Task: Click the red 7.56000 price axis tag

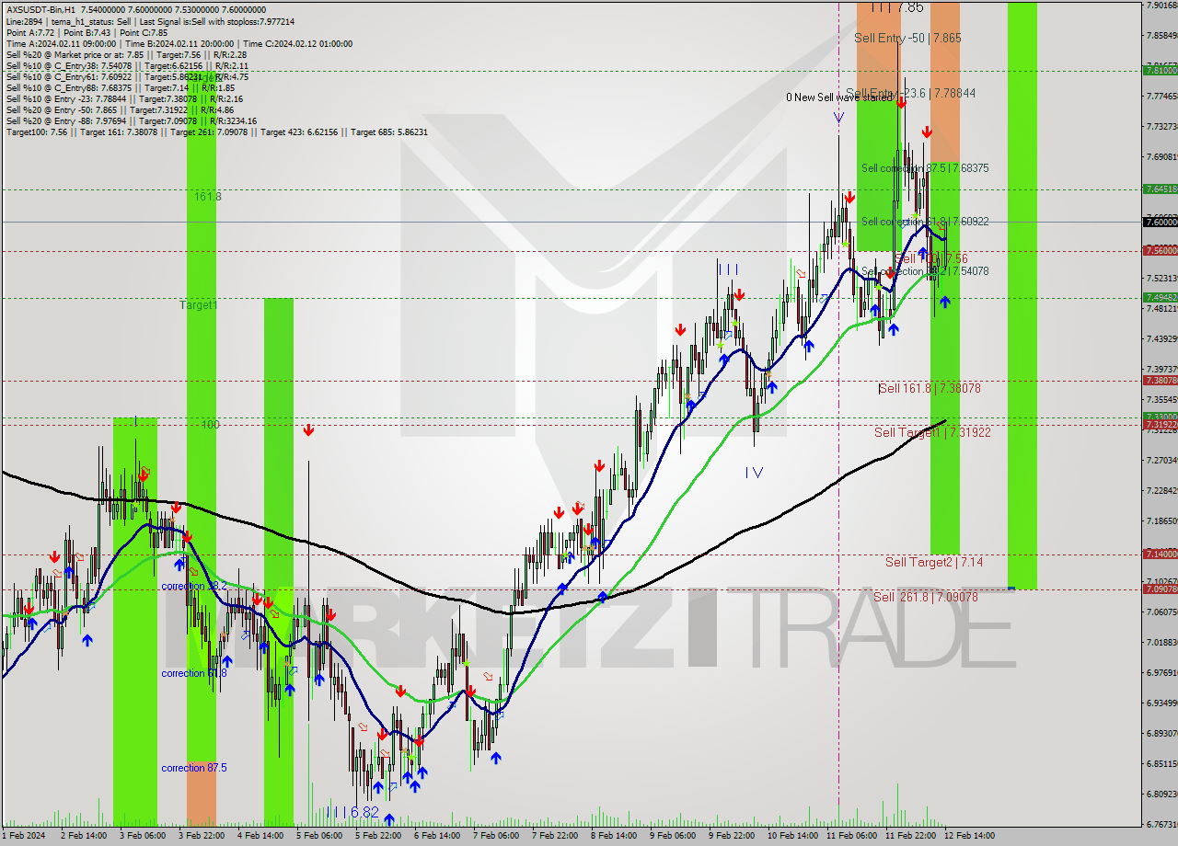Action: 1160,250
